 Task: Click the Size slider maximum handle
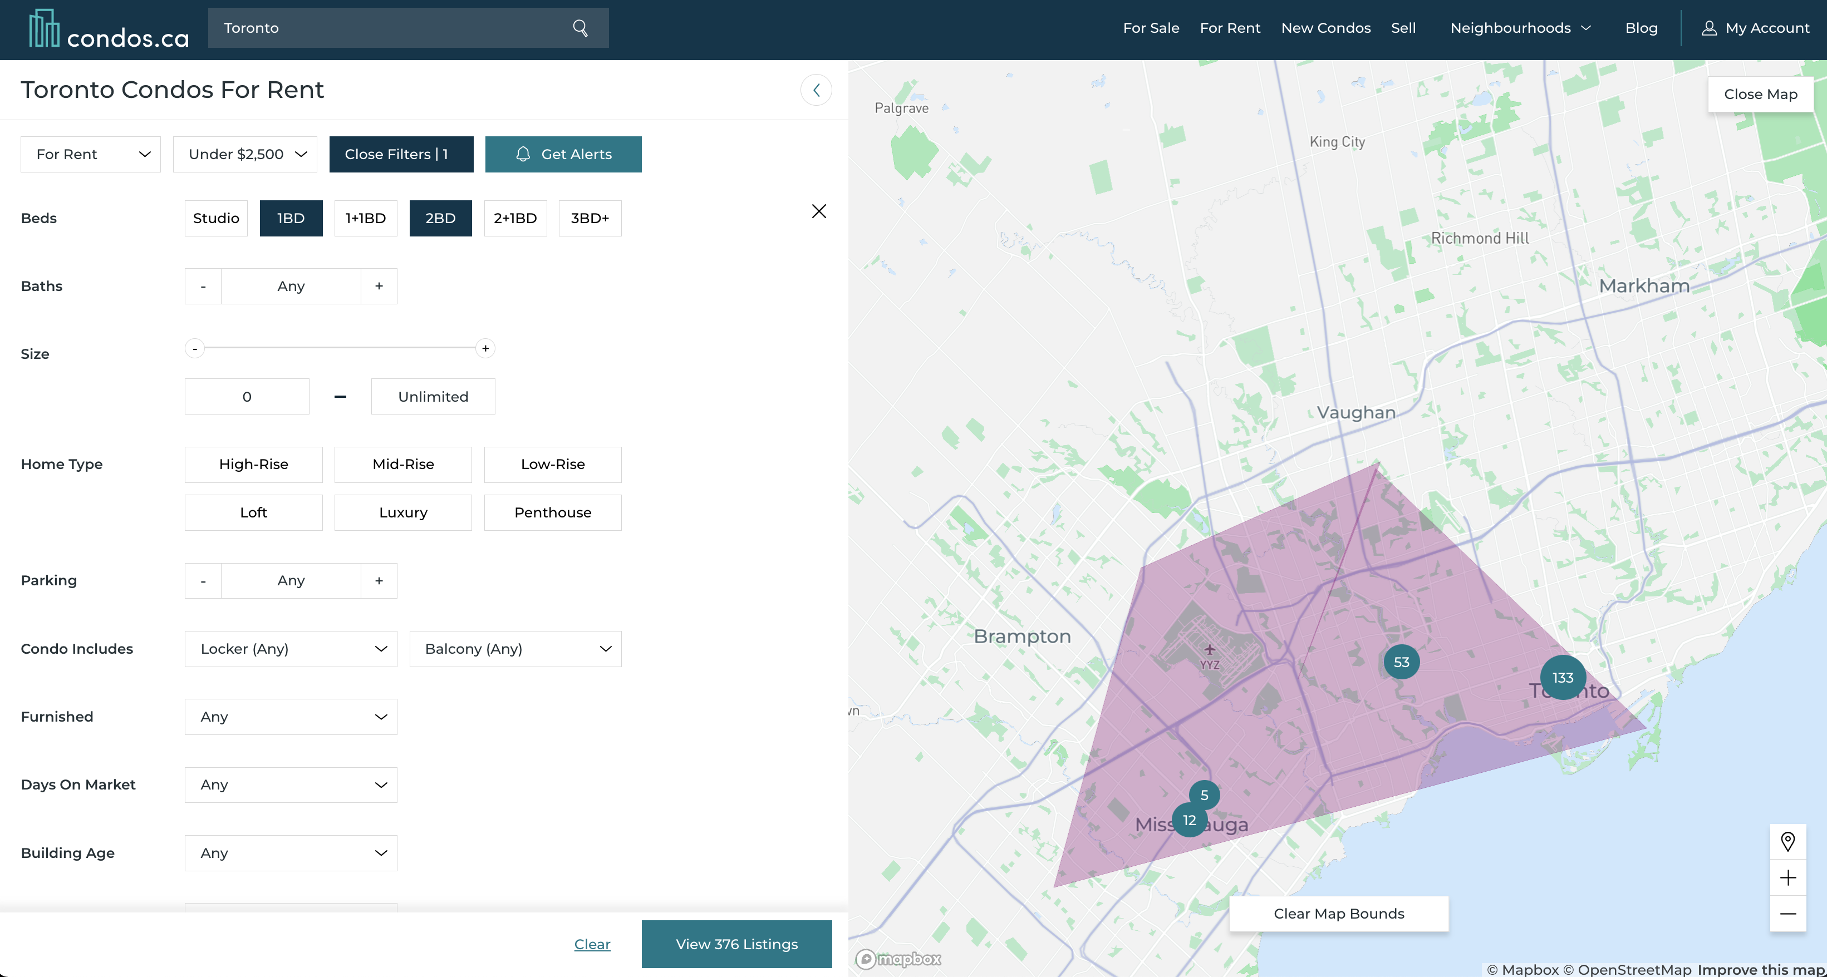(x=485, y=348)
